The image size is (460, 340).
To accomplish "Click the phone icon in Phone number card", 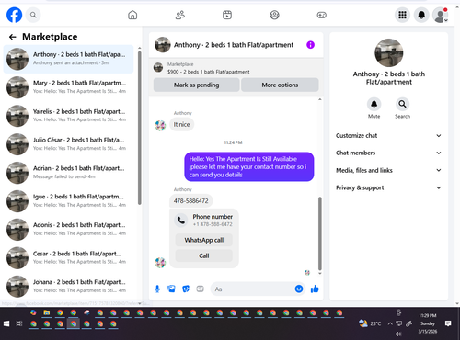I will pos(181,220).
